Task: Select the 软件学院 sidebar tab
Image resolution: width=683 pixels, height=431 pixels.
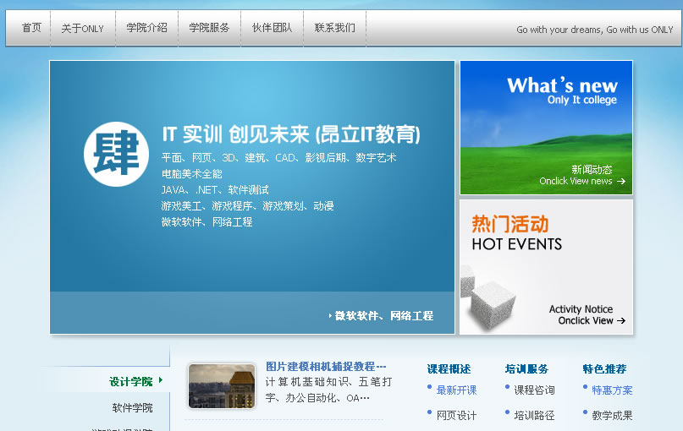Action: [132, 407]
